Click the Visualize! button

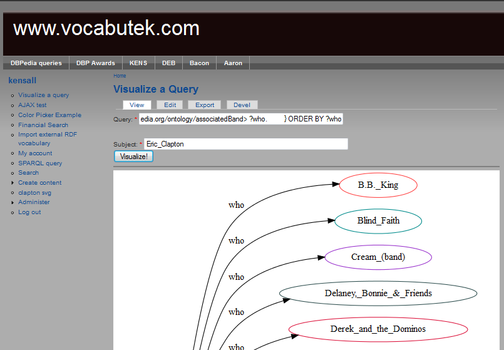point(134,157)
